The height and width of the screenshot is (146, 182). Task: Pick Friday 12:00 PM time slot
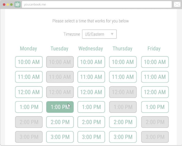point(155,92)
